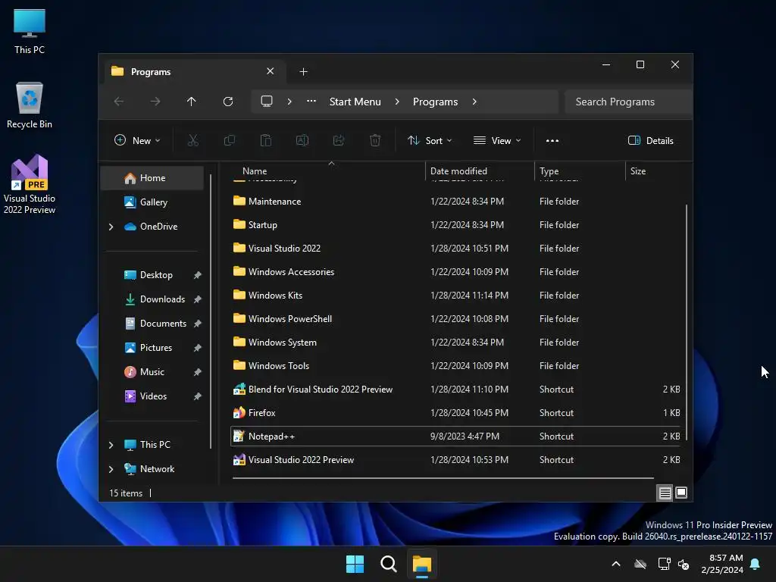Expand This PC tree node
The width and height of the screenshot is (776, 582).
[111, 445]
